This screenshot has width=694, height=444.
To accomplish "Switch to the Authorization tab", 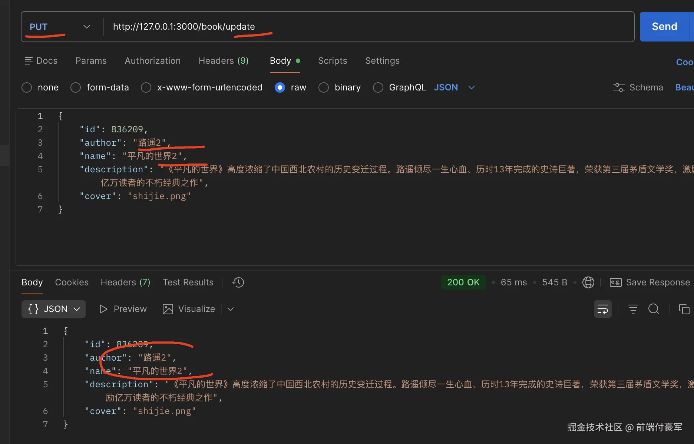I will pyautogui.click(x=153, y=61).
